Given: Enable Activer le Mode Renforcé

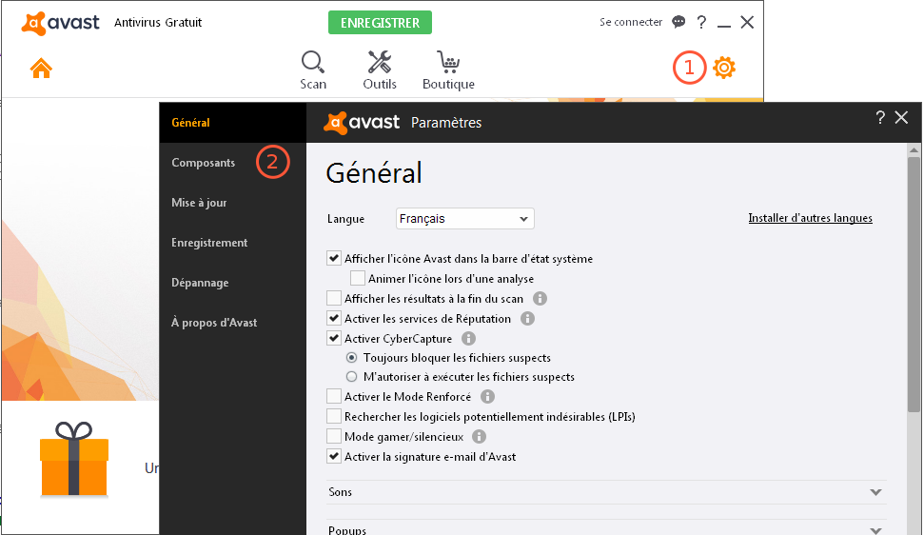Looking at the screenshot, I should [x=334, y=396].
